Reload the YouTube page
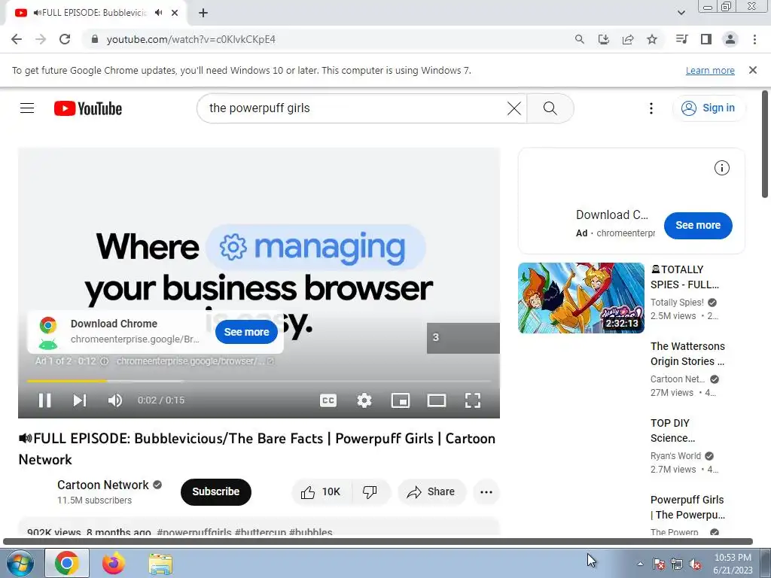Screen dimensions: 771x578 [x=65, y=39]
